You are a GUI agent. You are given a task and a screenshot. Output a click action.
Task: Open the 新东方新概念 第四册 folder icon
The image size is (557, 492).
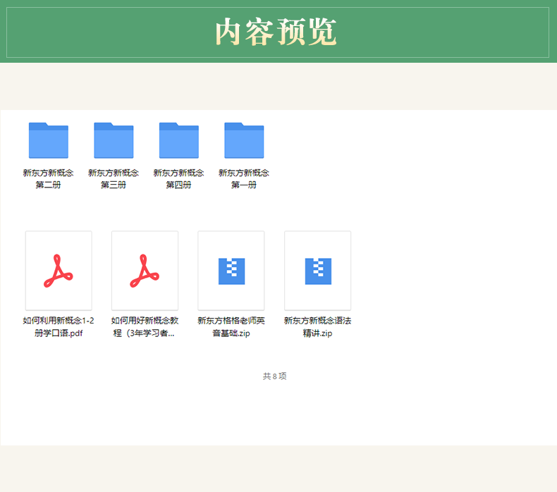pyautogui.click(x=178, y=140)
